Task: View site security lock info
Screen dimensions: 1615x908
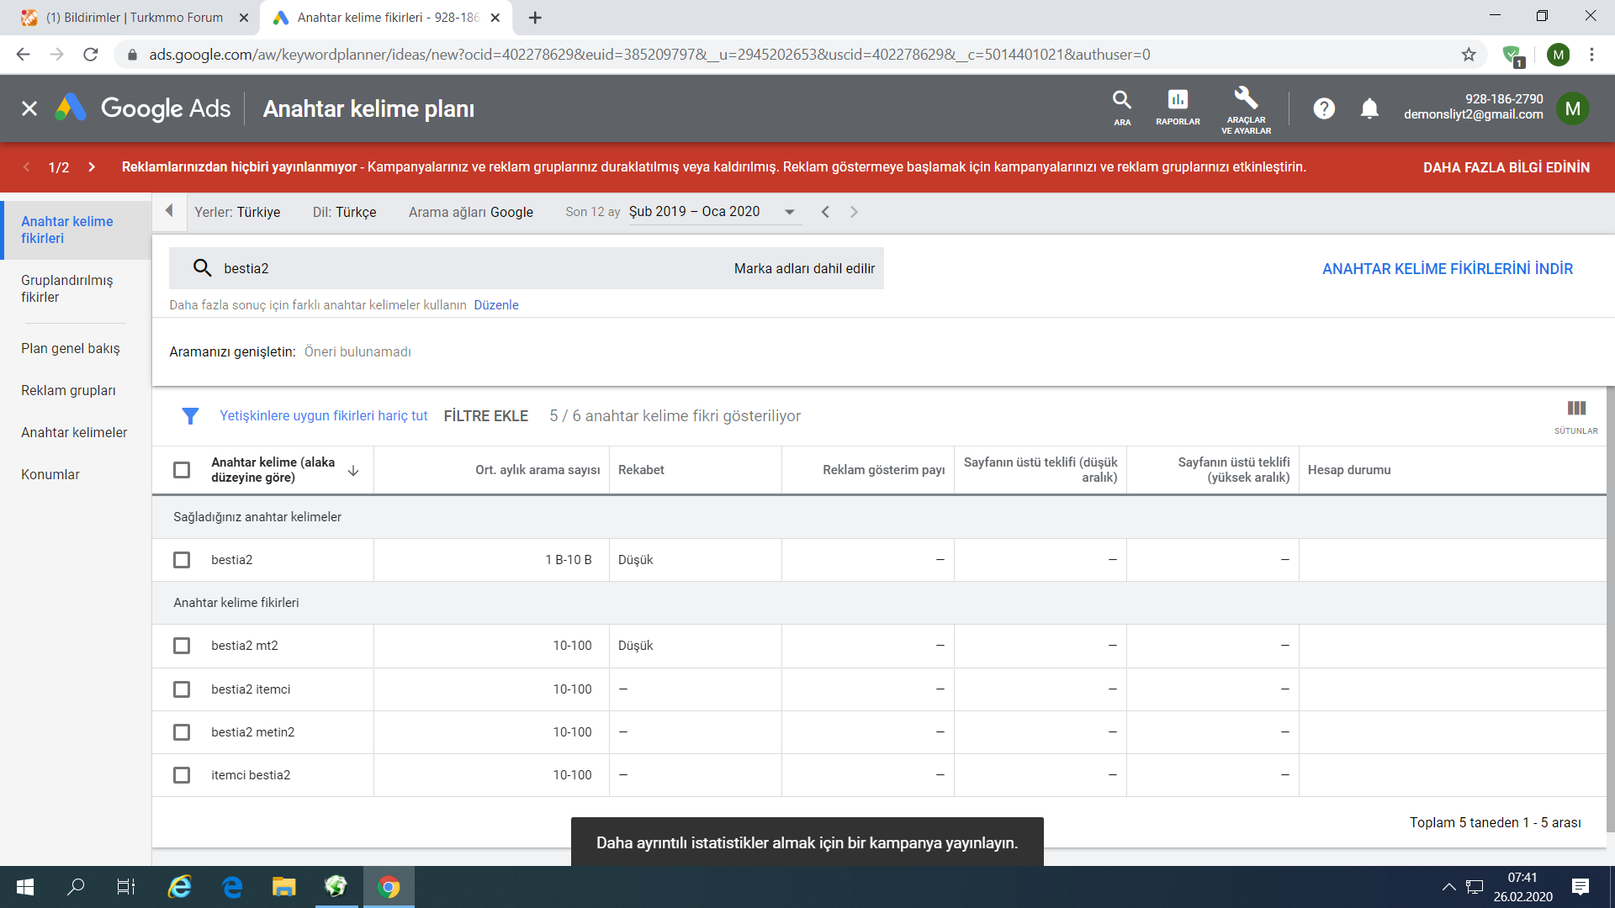Action: point(132,55)
